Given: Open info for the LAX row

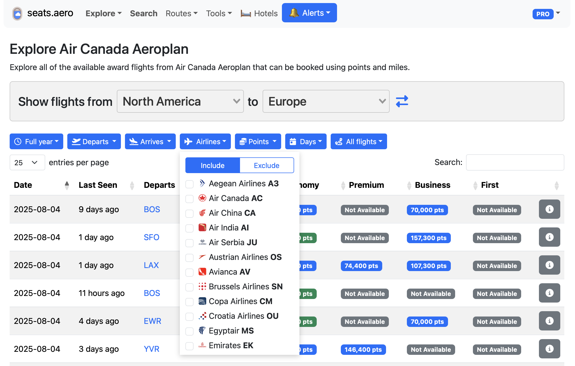Looking at the screenshot, I should click(549, 265).
